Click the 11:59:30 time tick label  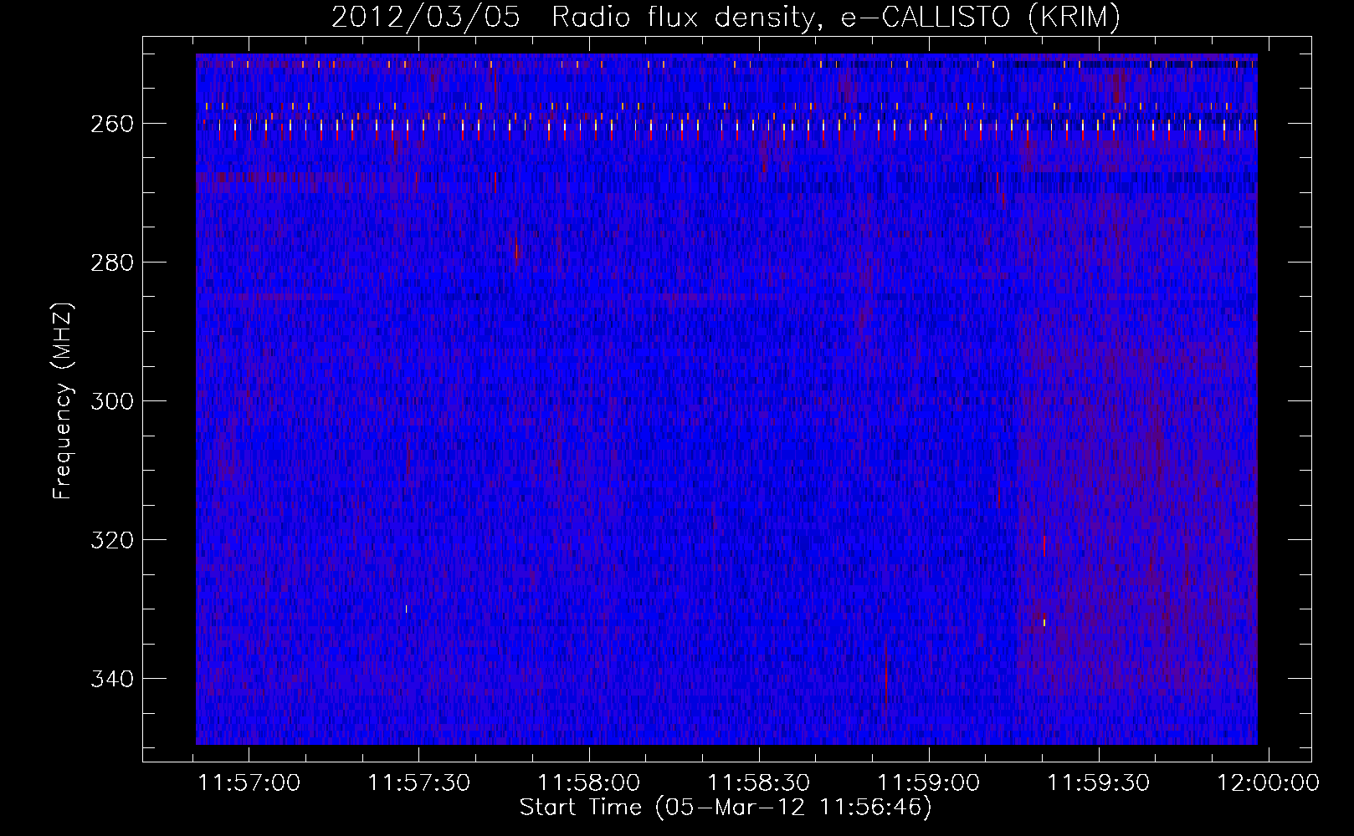[1099, 783]
